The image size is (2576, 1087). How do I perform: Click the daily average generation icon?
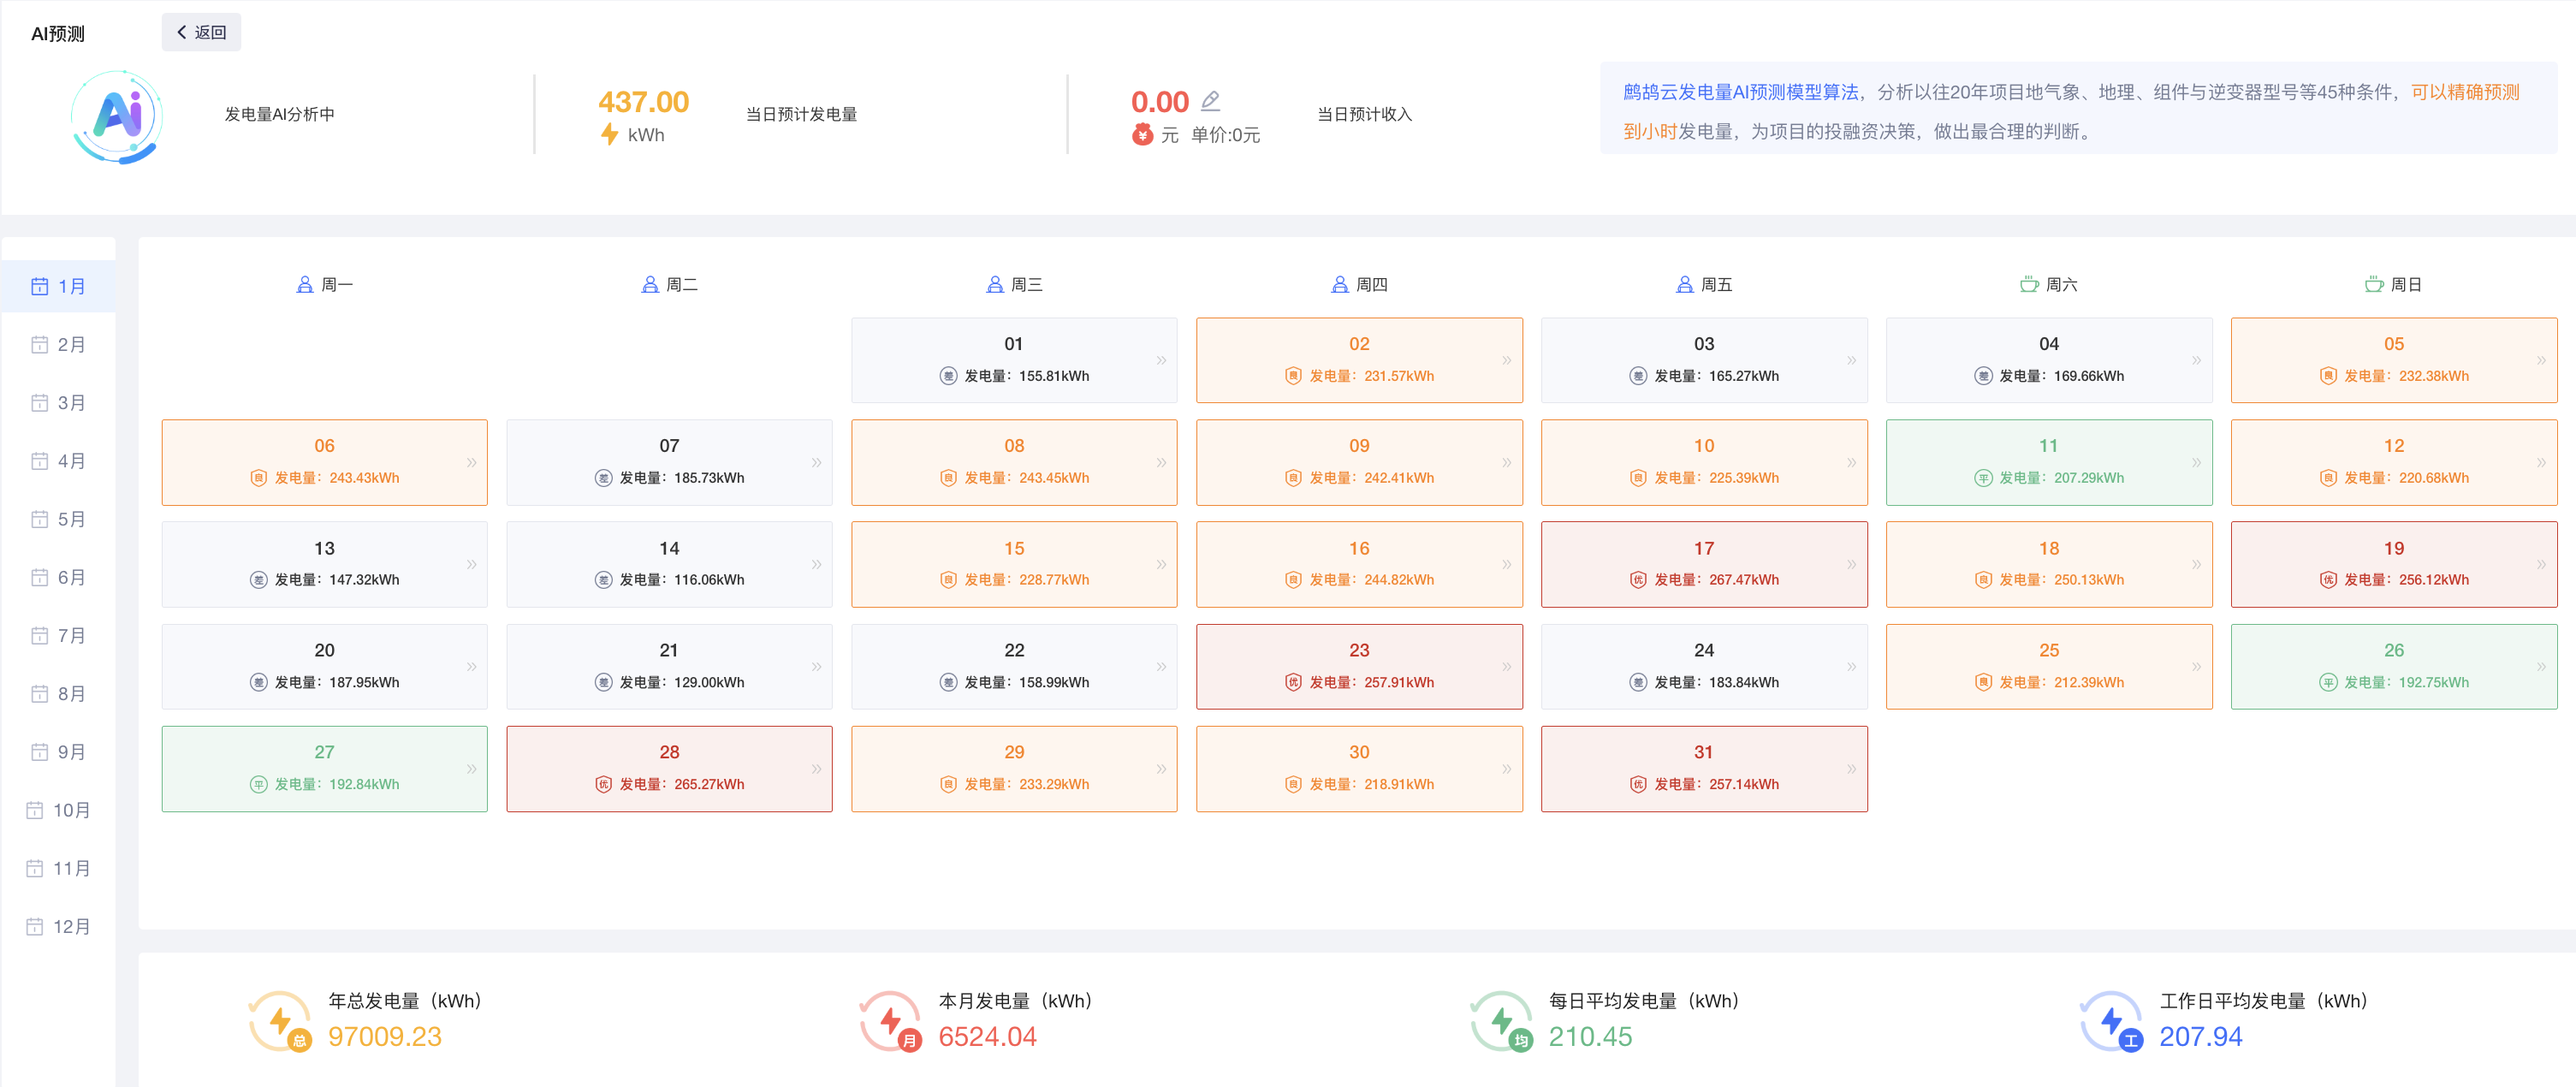[x=1501, y=1021]
